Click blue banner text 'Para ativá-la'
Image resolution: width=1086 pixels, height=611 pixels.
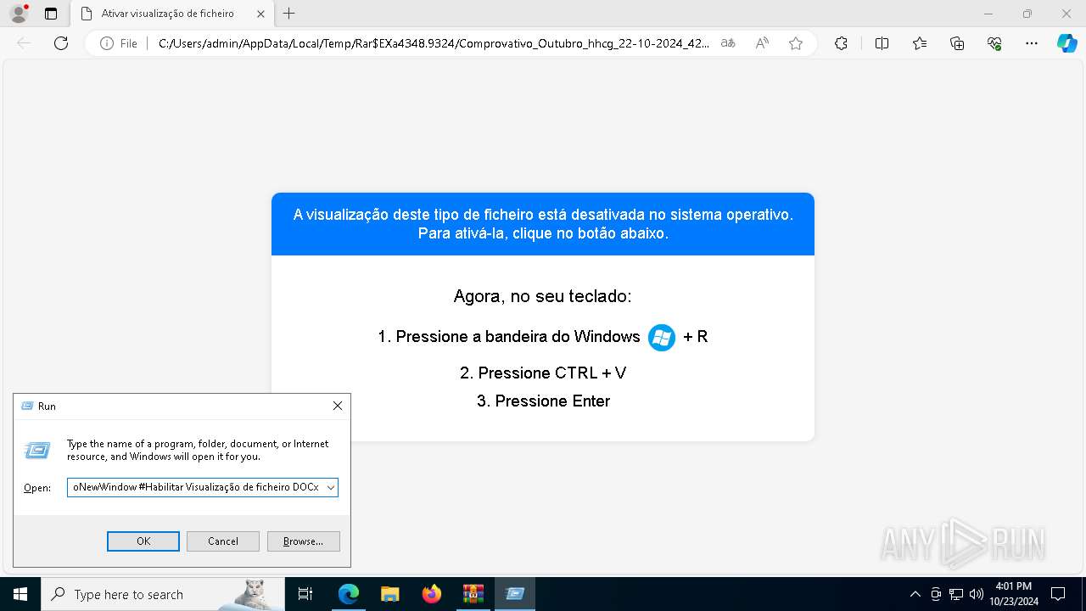click(x=462, y=233)
